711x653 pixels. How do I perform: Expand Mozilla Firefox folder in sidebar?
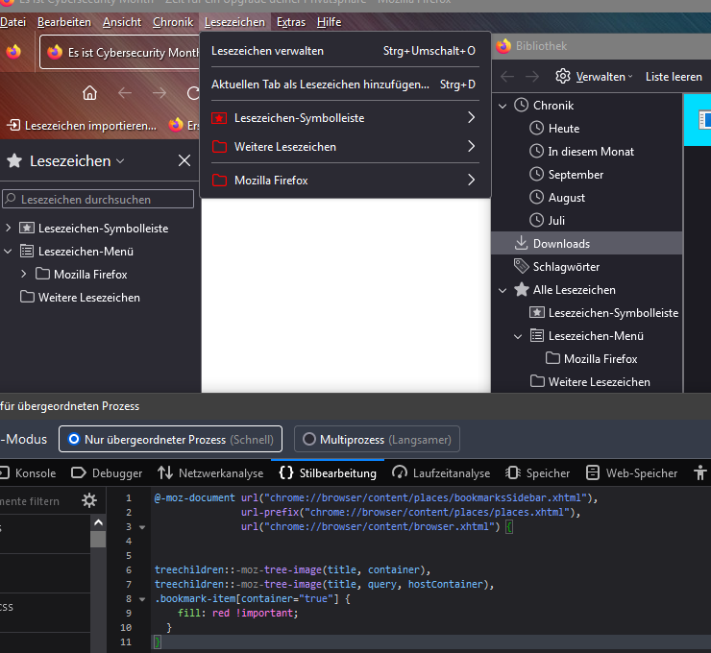tap(24, 275)
